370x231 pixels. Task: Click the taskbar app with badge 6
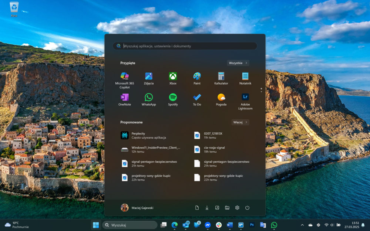point(197,225)
